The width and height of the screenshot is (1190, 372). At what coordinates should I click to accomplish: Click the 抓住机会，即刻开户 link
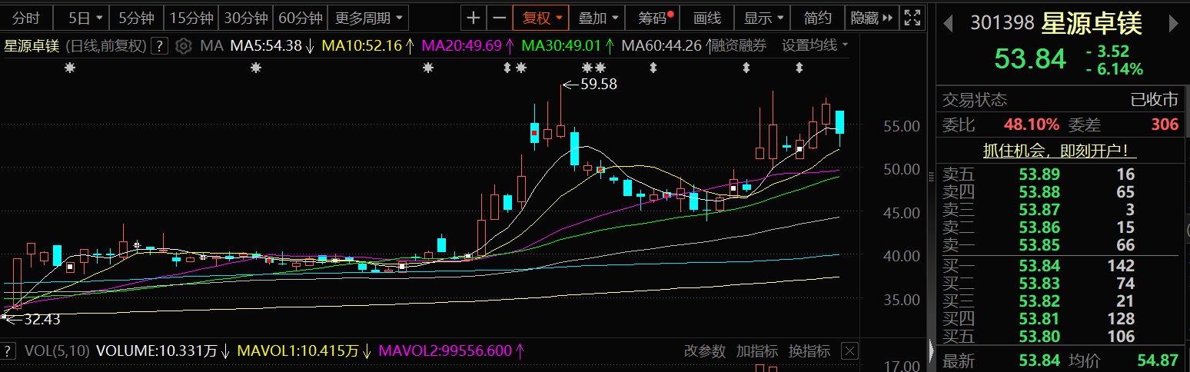[x=1059, y=151]
